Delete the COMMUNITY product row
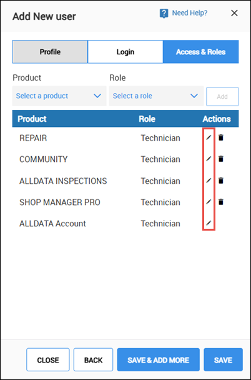The width and height of the screenshot is (251, 380). 221,159
